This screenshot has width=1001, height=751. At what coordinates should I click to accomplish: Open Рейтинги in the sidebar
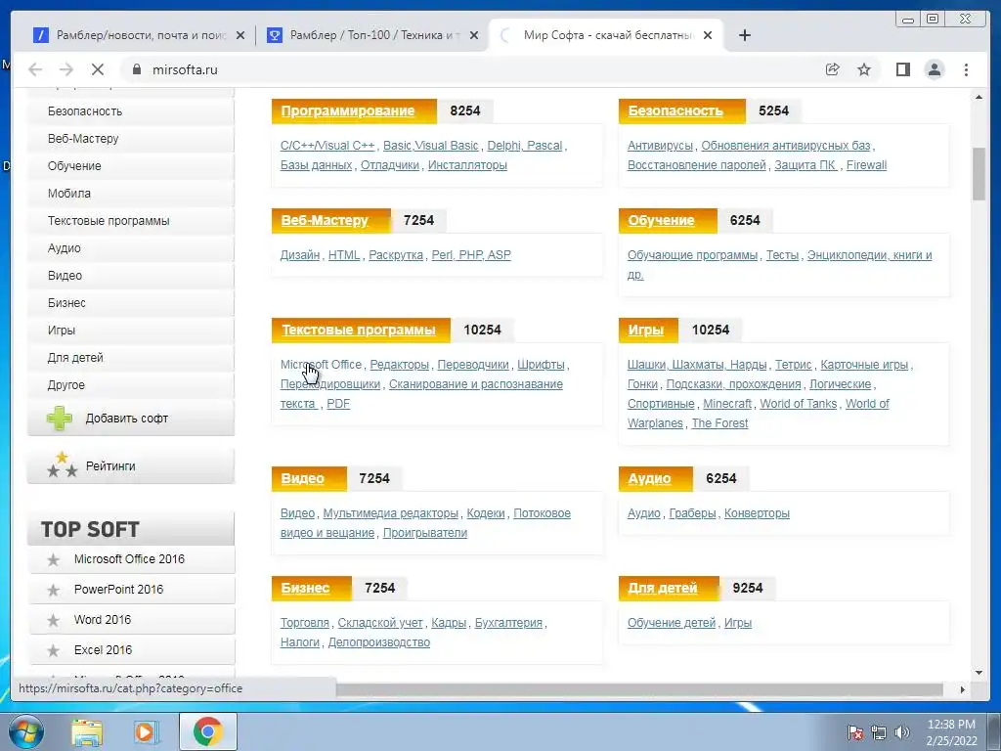coord(130,466)
